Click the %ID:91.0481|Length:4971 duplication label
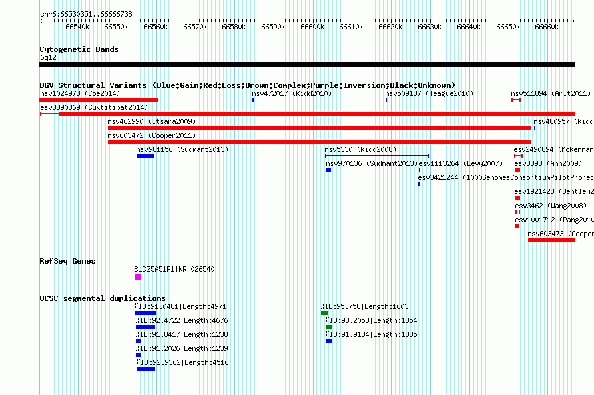The width and height of the screenshot is (594, 395). click(180, 306)
